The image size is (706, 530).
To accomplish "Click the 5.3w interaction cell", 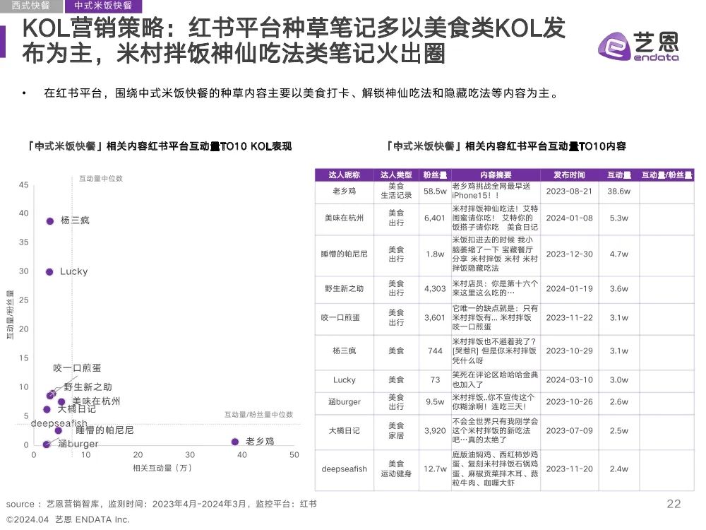I will [x=618, y=218].
